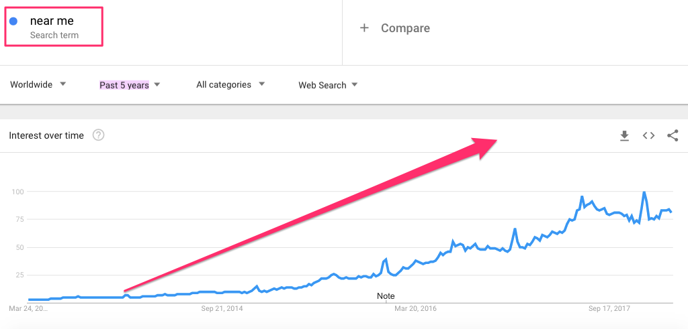The width and height of the screenshot is (688, 329).
Task: Click the Compare button
Action: (395, 28)
